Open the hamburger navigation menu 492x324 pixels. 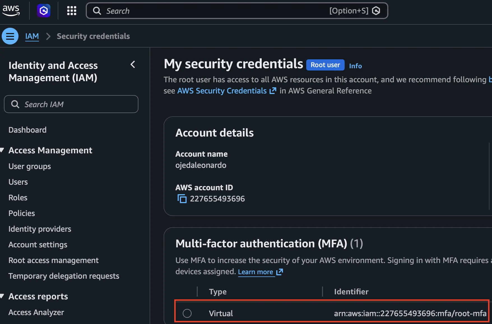point(10,36)
